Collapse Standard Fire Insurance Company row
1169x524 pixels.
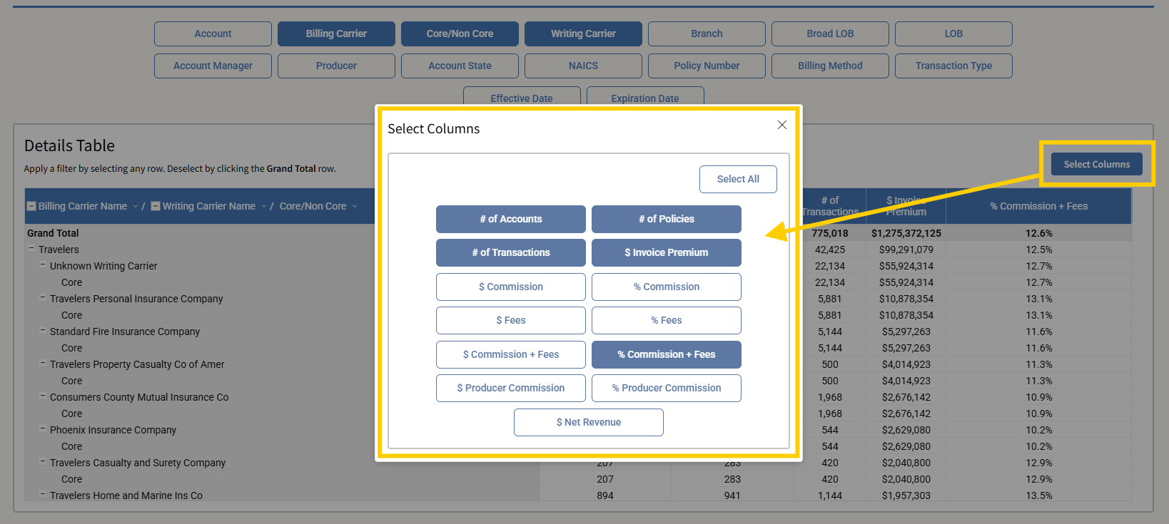click(43, 331)
